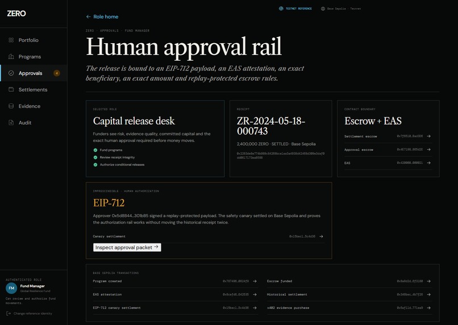Click the Audit document icon in sidebar

(x=11, y=123)
